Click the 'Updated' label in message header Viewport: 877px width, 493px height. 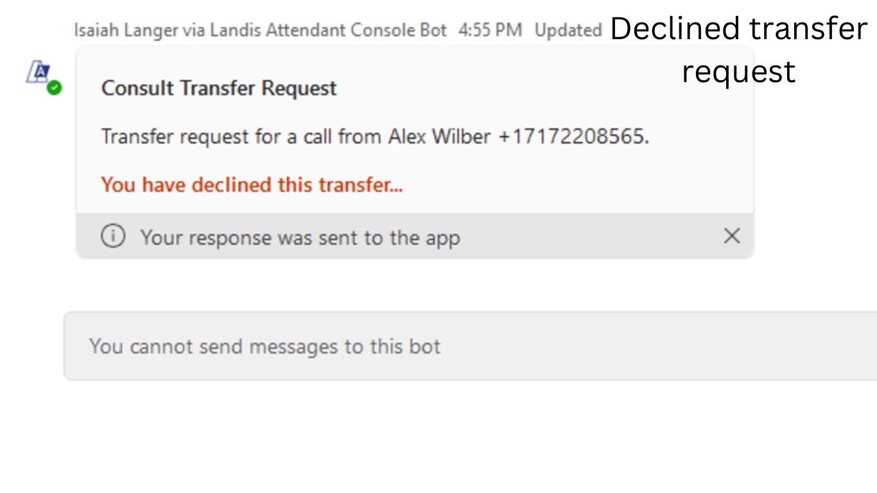point(568,30)
